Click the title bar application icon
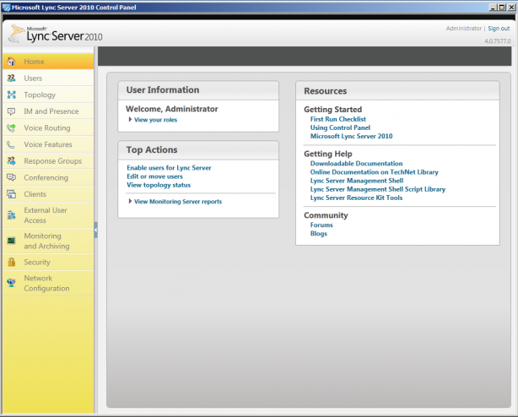 [6, 8]
